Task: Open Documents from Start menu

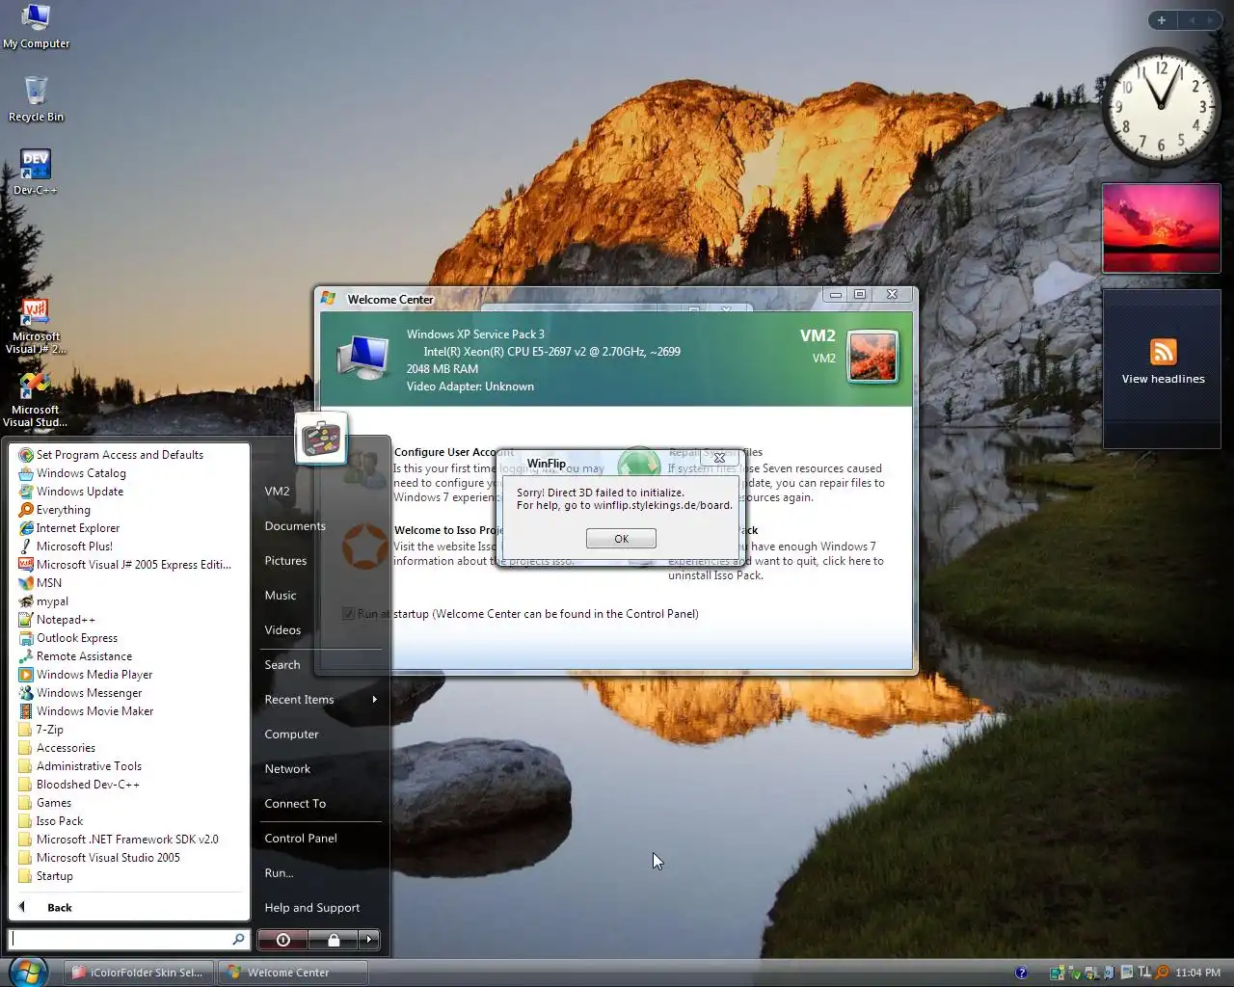Action: pyautogui.click(x=295, y=526)
